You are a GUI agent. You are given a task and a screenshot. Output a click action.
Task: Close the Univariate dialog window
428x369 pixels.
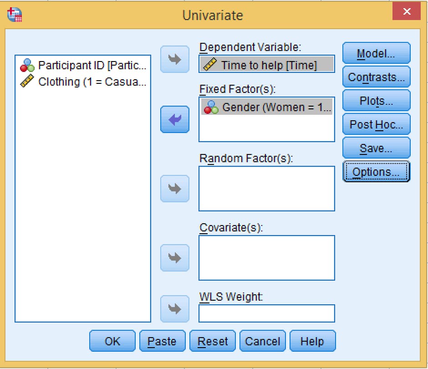tap(407, 11)
